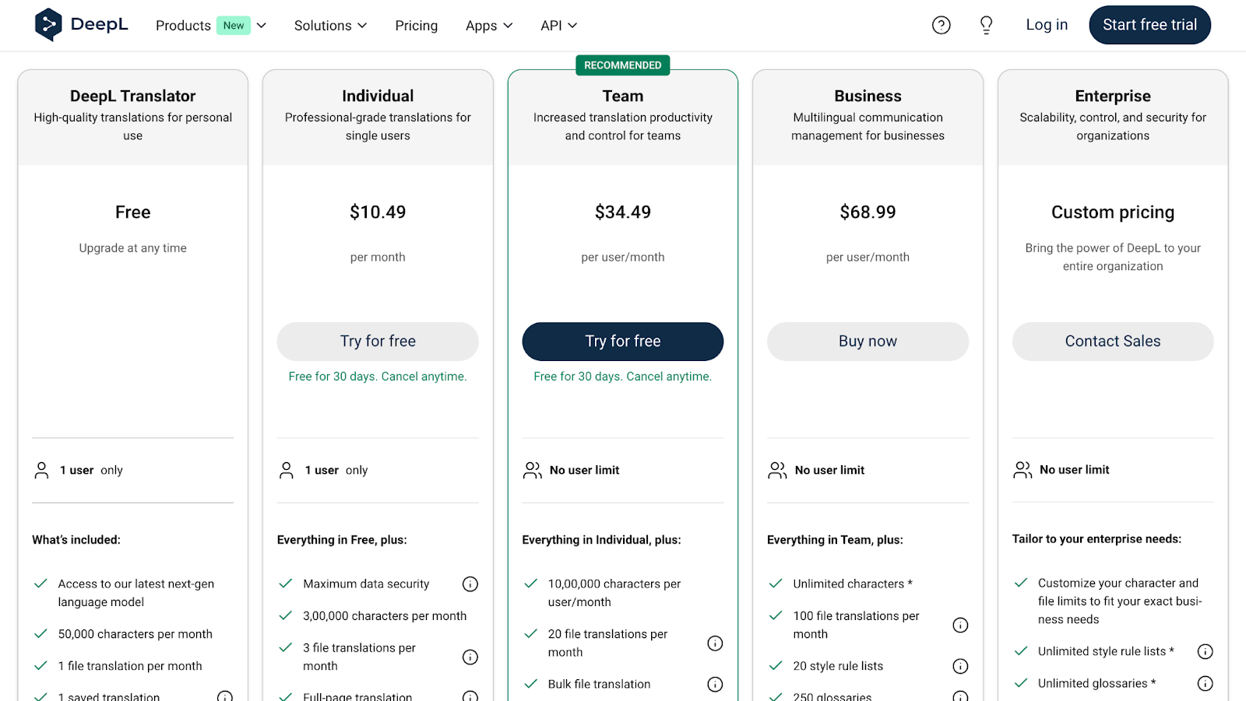Image resolution: width=1246 pixels, height=701 pixels.
Task: Click the lightbulb ideas icon
Action: click(x=985, y=24)
